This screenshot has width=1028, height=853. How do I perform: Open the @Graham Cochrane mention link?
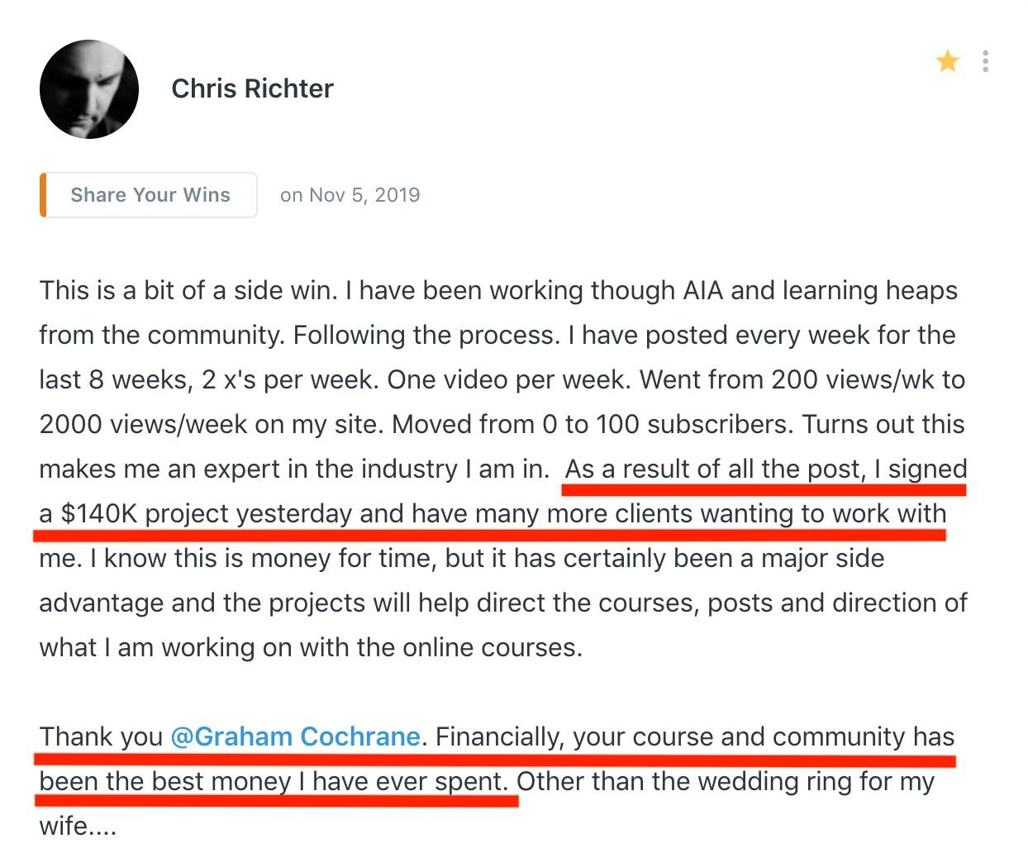coord(295,736)
